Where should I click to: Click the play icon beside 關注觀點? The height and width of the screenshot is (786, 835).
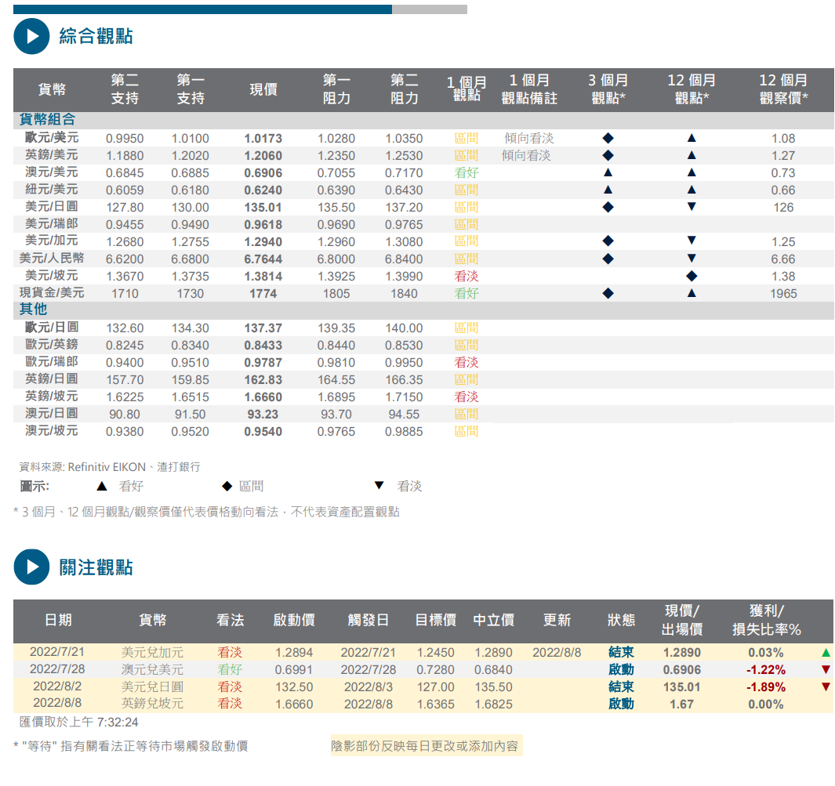coord(31,567)
